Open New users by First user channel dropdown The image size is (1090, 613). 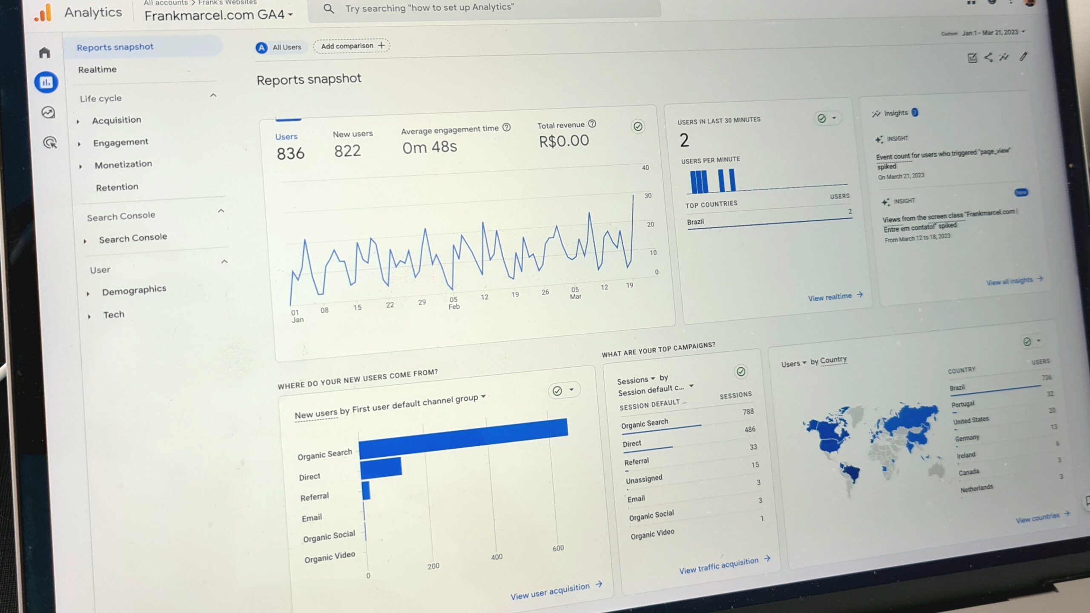click(483, 397)
